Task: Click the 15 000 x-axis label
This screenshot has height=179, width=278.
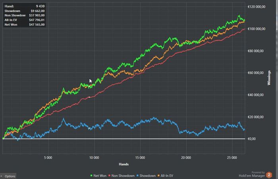Action: [x=140, y=158]
